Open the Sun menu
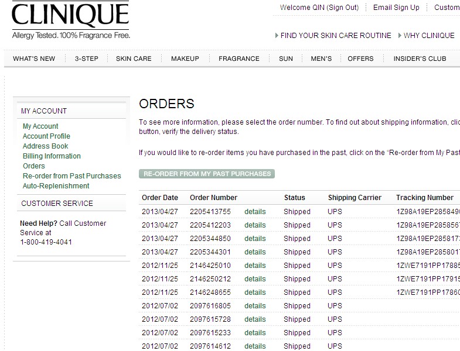The image size is (460, 351). click(286, 58)
